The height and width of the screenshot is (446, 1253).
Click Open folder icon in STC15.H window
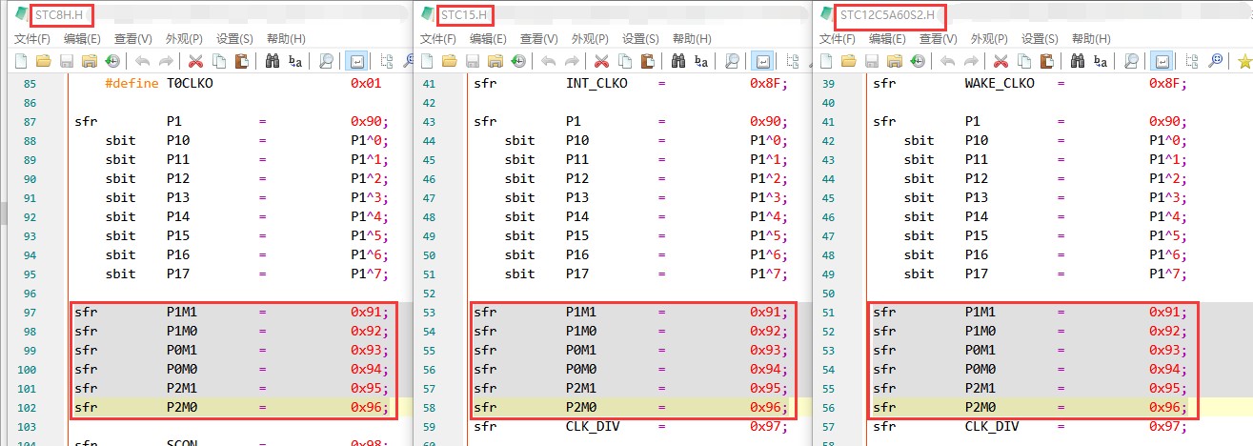pos(450,61)
